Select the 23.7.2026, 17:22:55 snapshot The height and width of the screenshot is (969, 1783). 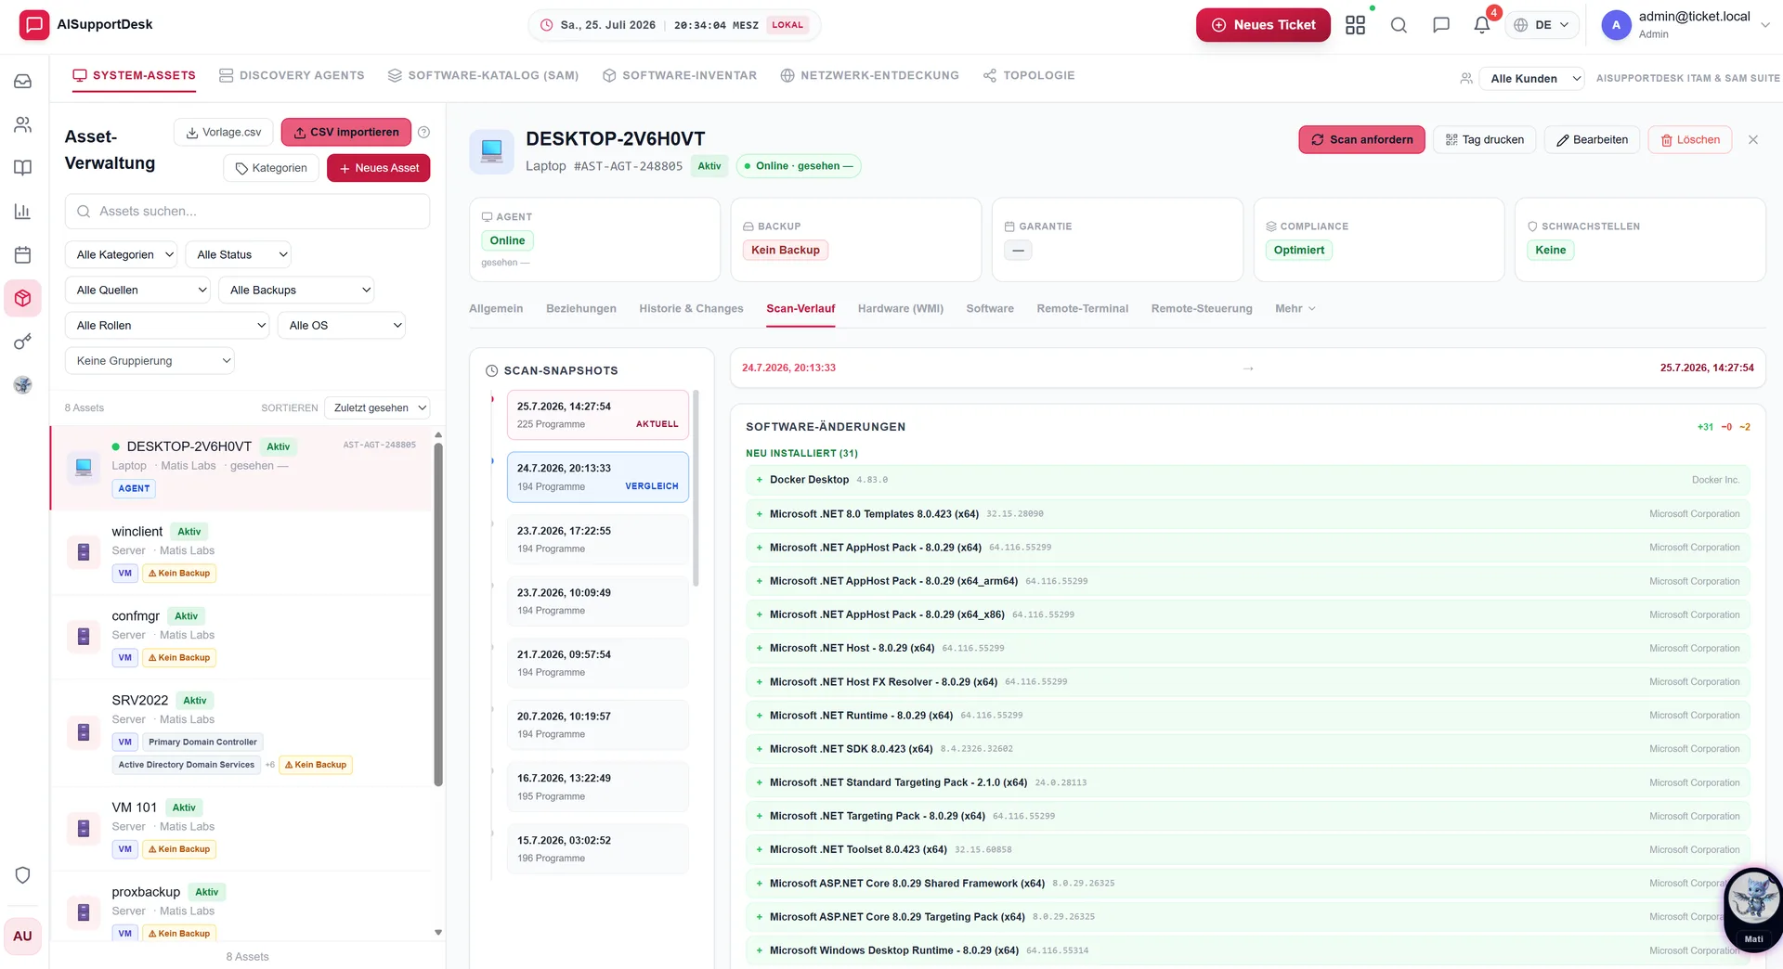coord(598,539)
